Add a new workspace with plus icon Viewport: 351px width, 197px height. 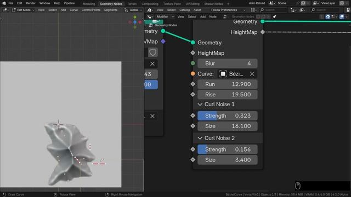tap(228, 4)
